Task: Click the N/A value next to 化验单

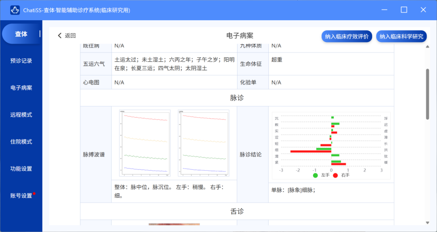Action: [x=276, y=82]
